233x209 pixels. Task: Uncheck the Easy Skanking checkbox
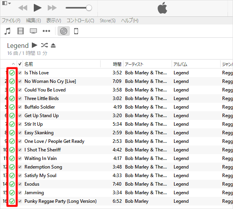tap(20, 133)
